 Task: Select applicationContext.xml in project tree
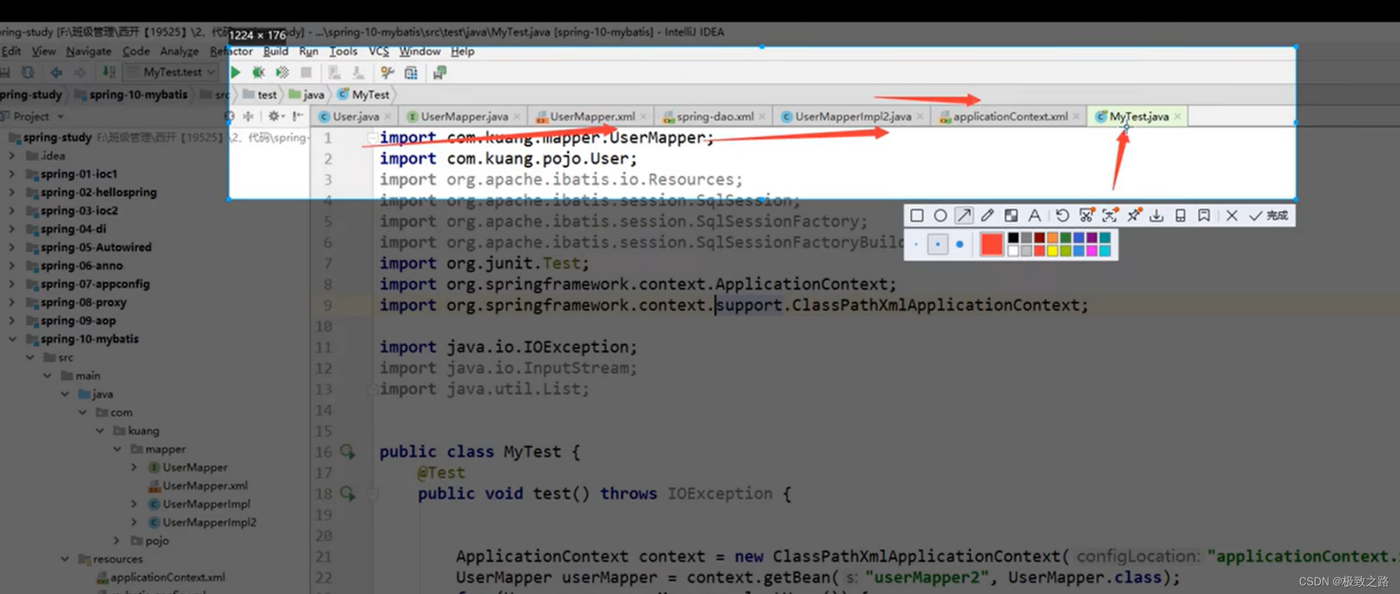click(x=160, y=578)
